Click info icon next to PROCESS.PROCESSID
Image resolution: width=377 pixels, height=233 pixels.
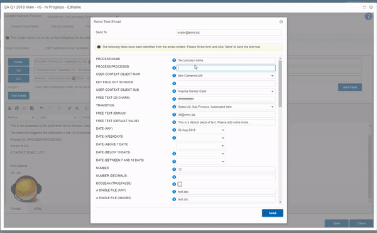pyautogui.click(x=174, y=68)
